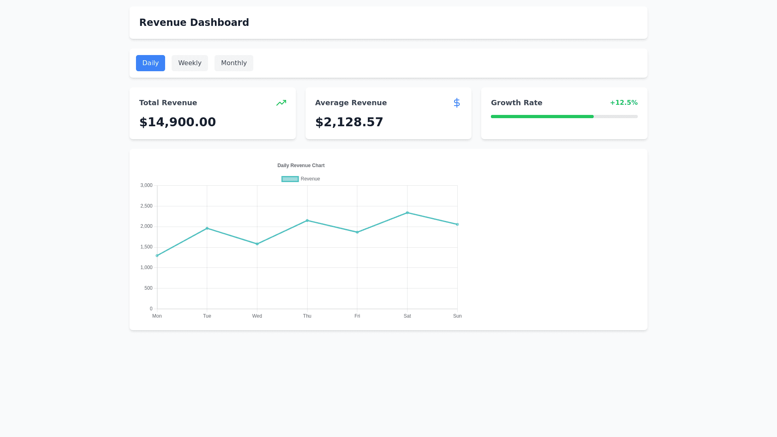This screenshot has width=777, height=437.
Task: Click the $2,128.57 average revenue value
Action: pos(349,122)
